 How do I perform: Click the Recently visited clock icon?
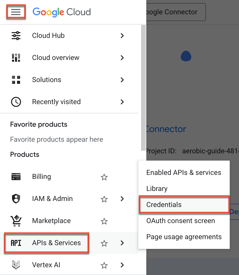click(x=16, y=102)
